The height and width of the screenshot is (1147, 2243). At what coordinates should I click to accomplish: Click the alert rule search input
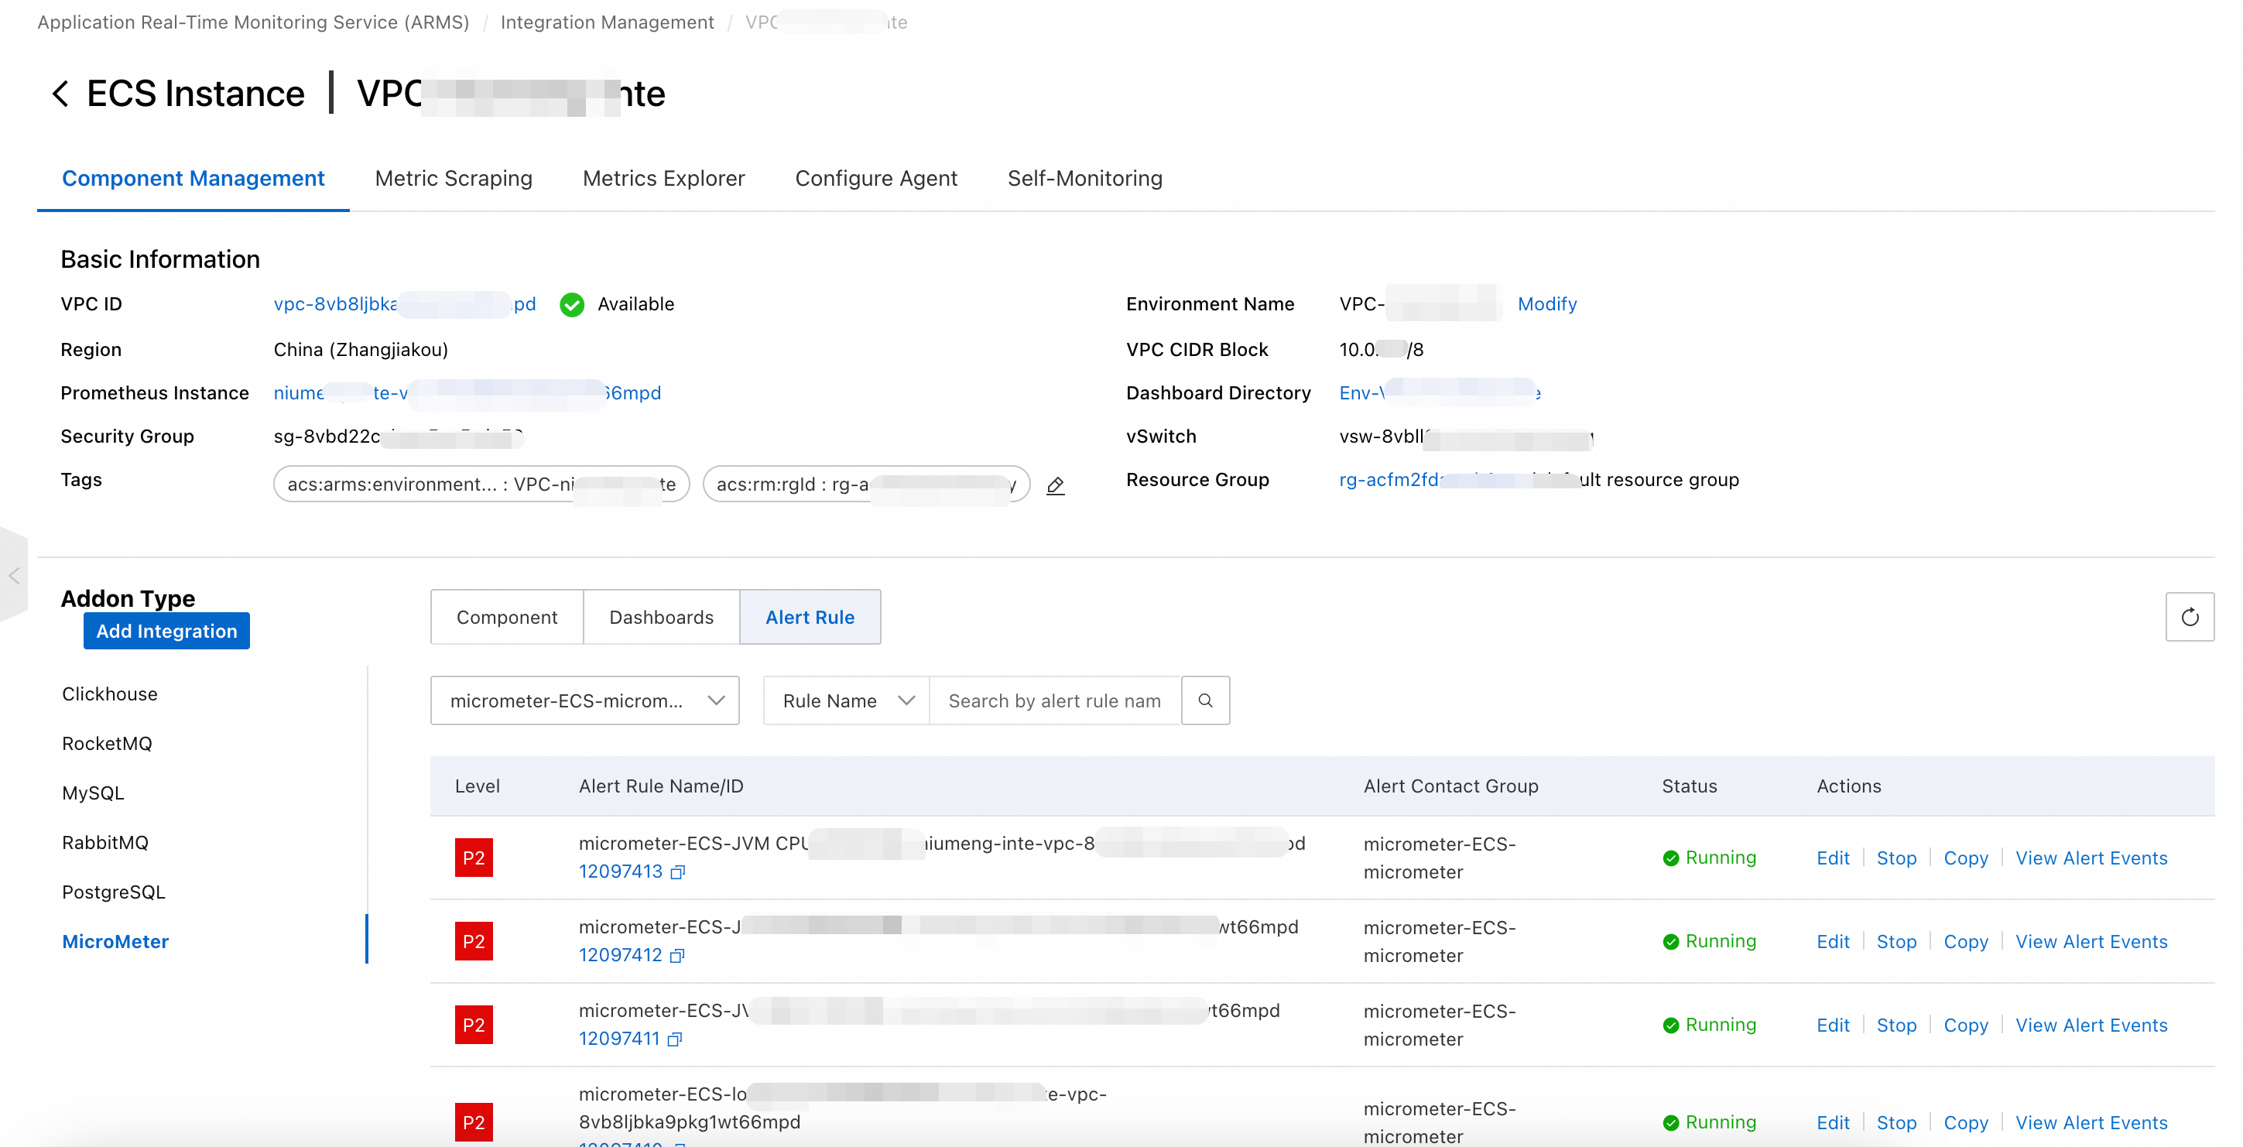click(1054, 700)
